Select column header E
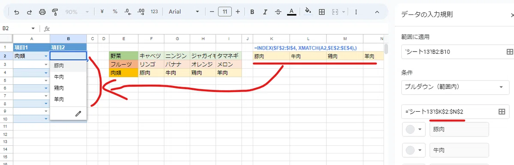The height and width of the screenshot is (165, 514). pos(123,39)
